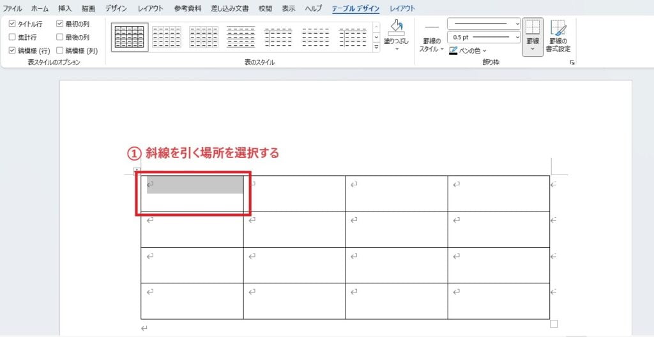This screenshot has width=654, height=337.
Task: Toggle 最初の列 first column checkbox
Action: [x=59, y=24]
